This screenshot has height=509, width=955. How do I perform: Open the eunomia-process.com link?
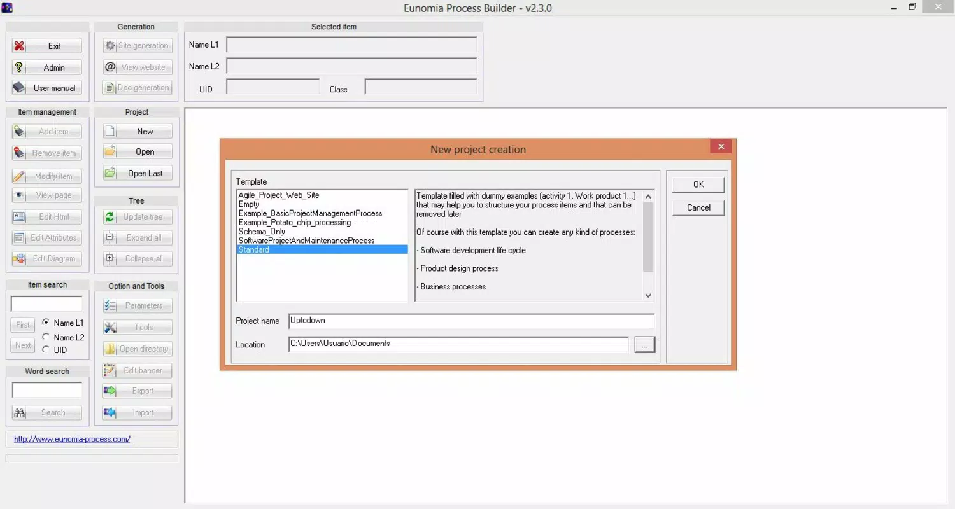pos(72,439)
